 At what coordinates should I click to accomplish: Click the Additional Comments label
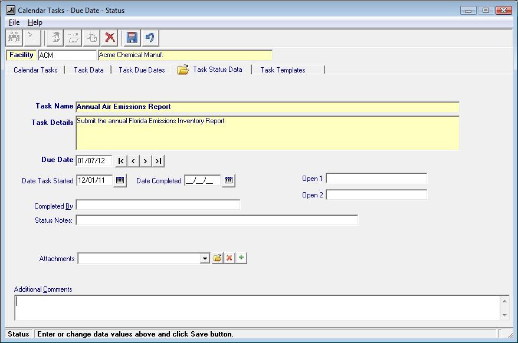(43, 289)
